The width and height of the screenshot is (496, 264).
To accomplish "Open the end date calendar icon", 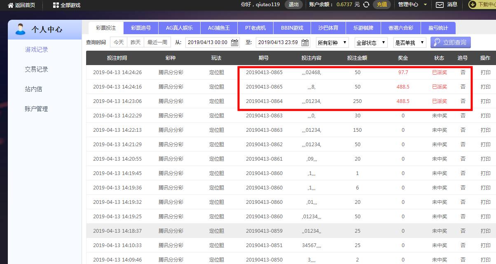I will point(305,42).
